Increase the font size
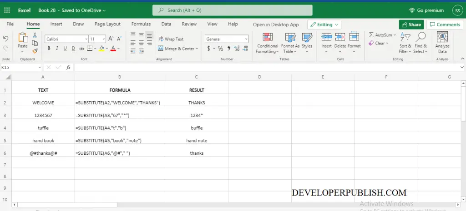Viewport: 466px width, 211px height. coord(111,39)
